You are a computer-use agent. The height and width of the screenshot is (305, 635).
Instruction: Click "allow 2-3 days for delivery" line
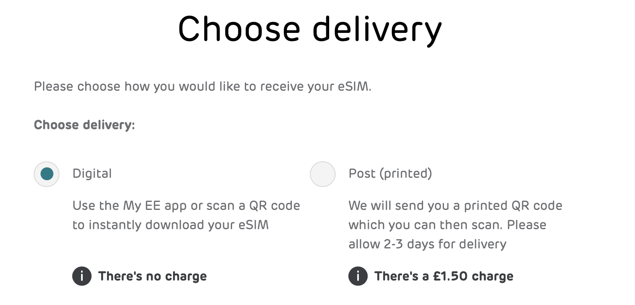(427, 244)
